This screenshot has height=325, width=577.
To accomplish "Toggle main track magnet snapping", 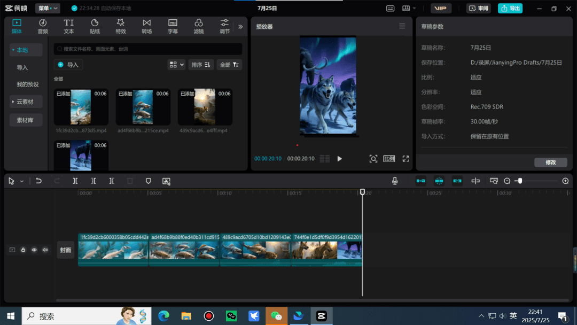I will pyautogui.click(x=420, y=181).
